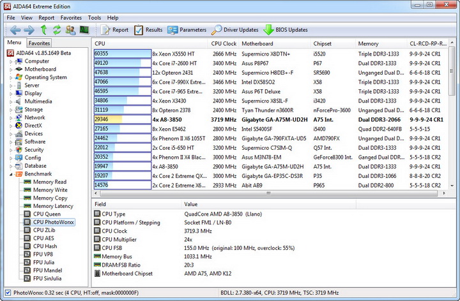This screenshot has width=460, height=301.
Task: Open the Report toolbar button
Action: point(114,30)
